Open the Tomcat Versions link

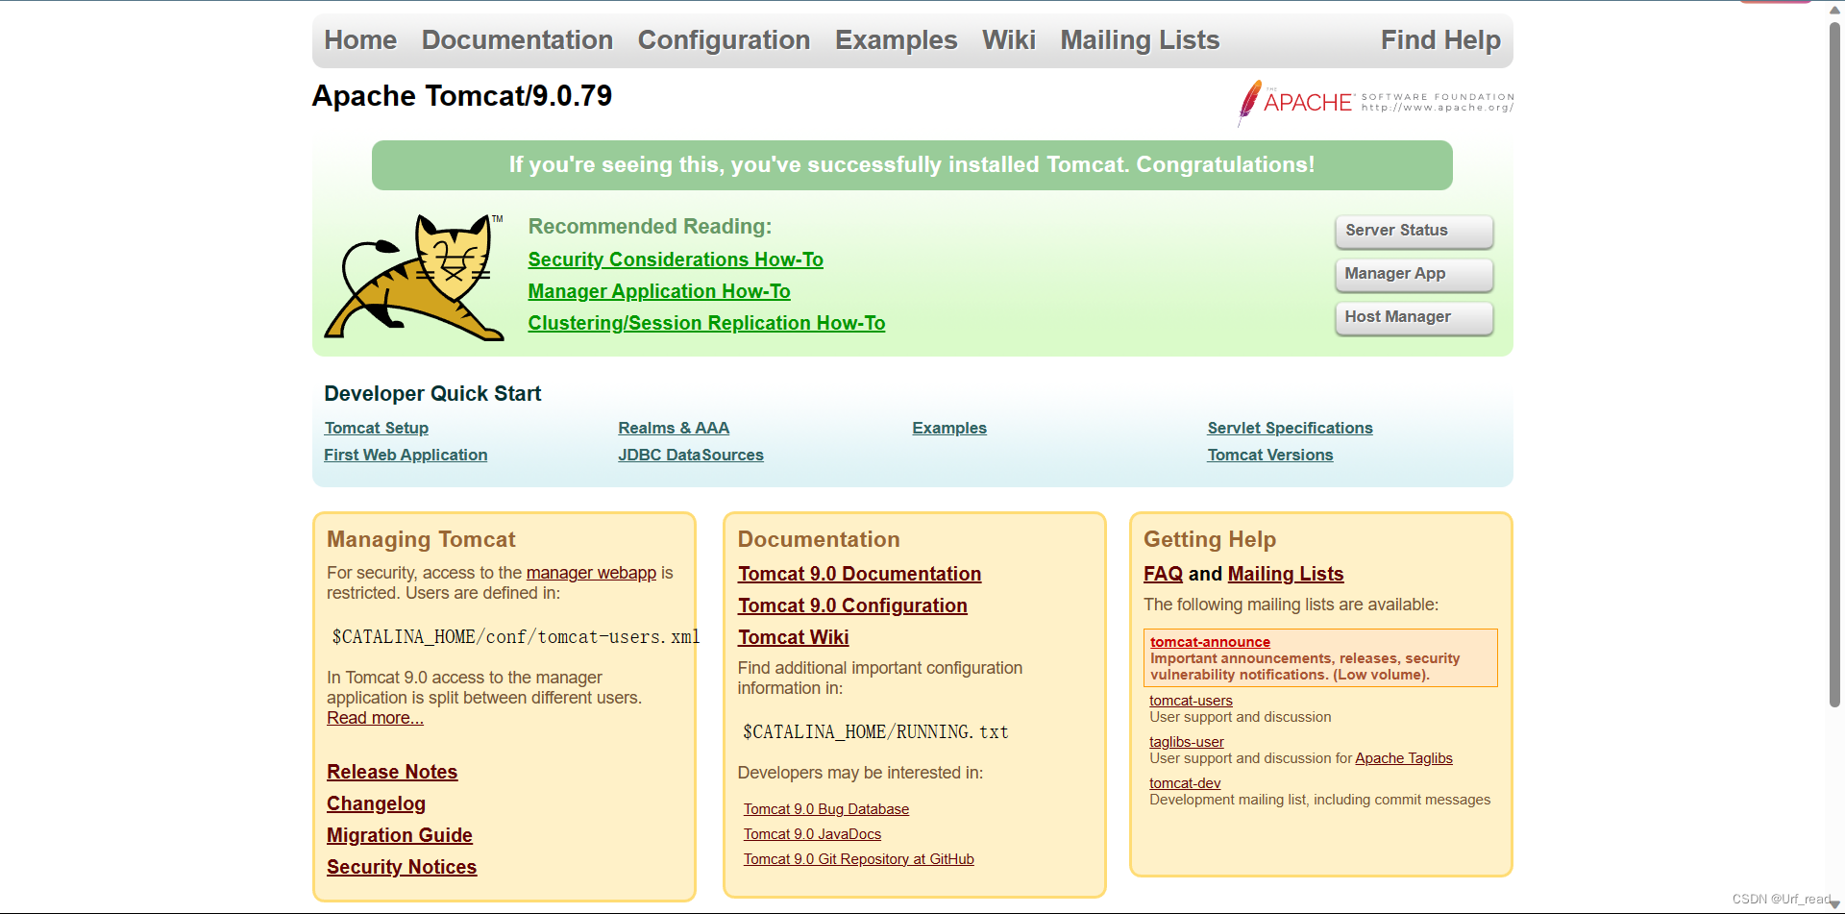coord(1270,455)
